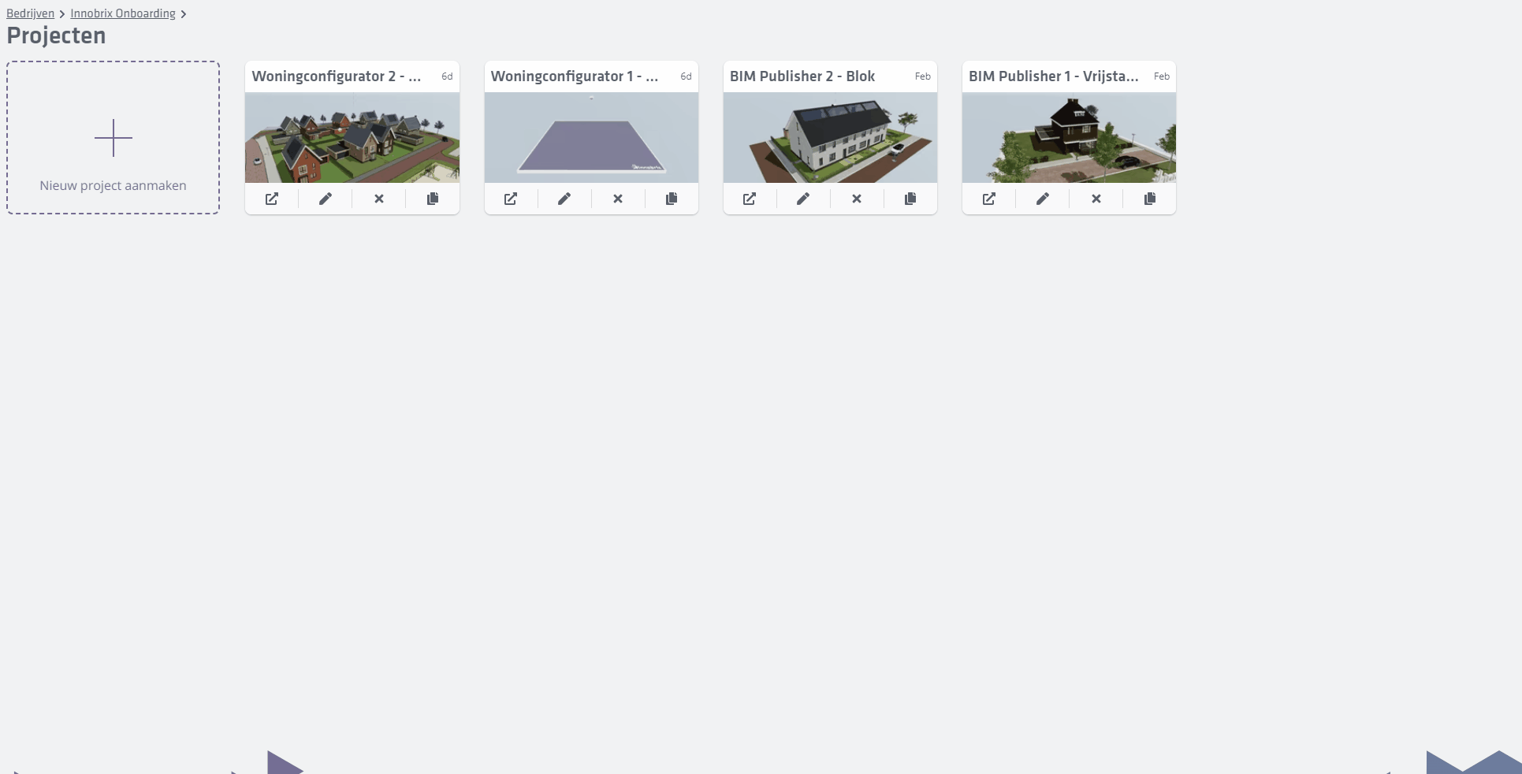The width and height of the screenshot is (1522, 774).
Task: Delete the Woningconfigurator 2 project
Action: pos(379,199)
